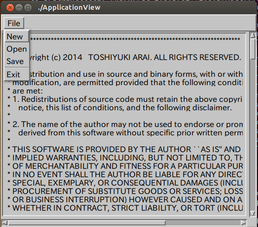Click the vertical scrollbar down arrow
The height and width of the screenshot is (227, 258).
[253, 214]
